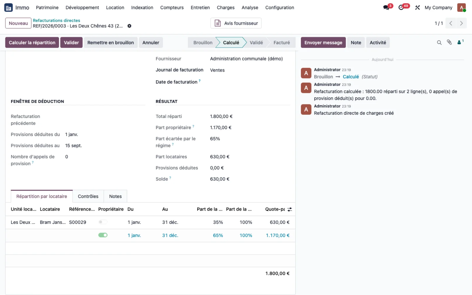Click Calculer la répartition button
The width and height of the screenshot is (472, 295).
[x=32, y=42]
